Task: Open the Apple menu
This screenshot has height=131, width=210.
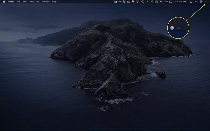Action: tap(4, 2)
